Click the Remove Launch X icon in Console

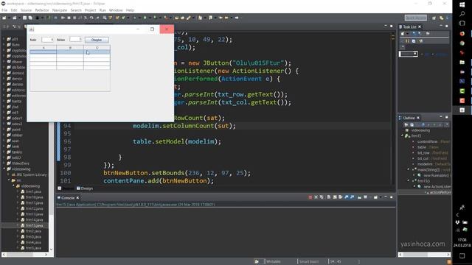tap(316, 197)
